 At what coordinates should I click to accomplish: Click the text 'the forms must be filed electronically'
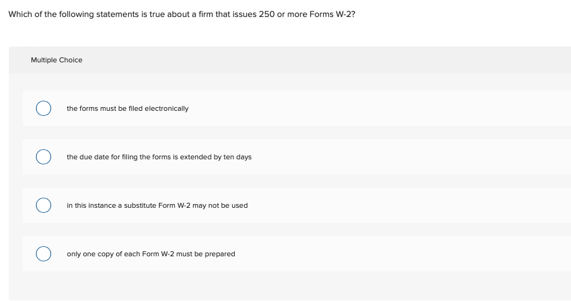(127, 108)
